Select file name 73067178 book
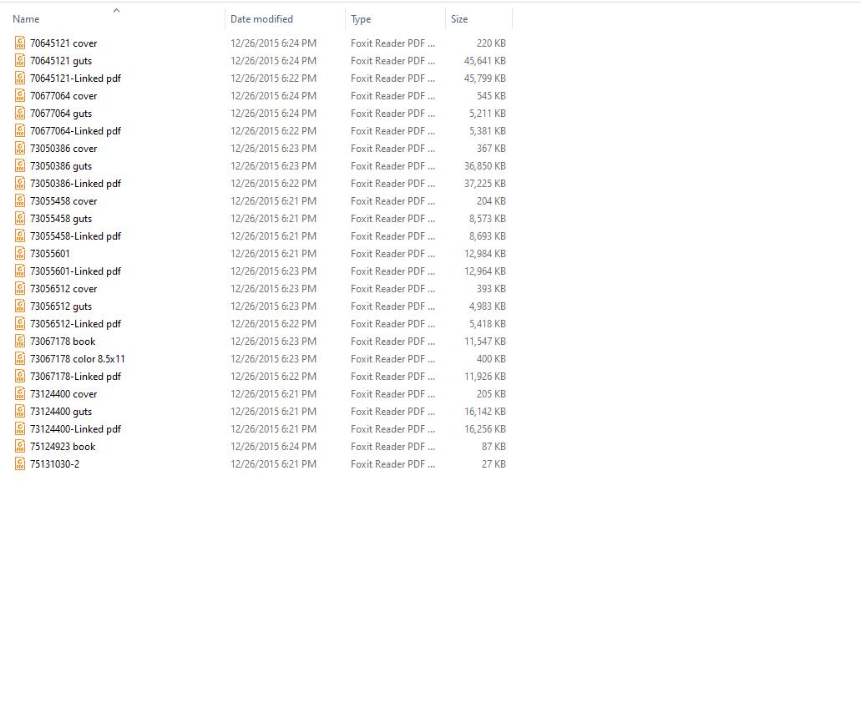861x724 pixels. (63, 342)
